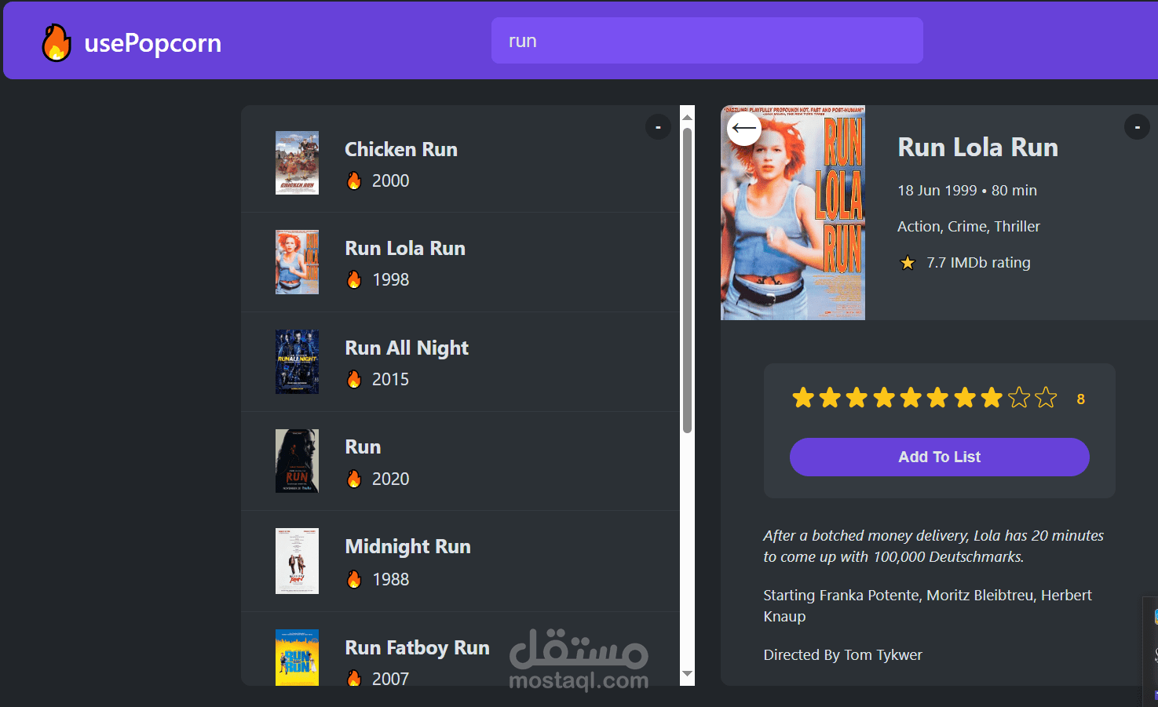Select the 'Chicken Run' title
Image resolution: width=1158 pixels, height=707 pixels.
[x=401, y=149]
